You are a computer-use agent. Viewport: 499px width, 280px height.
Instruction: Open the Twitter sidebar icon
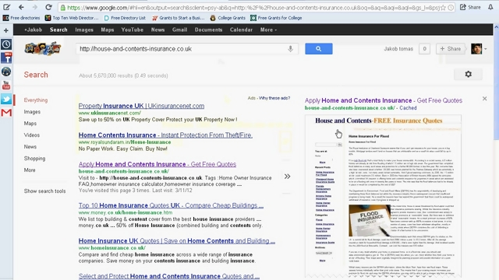(6, 99)
